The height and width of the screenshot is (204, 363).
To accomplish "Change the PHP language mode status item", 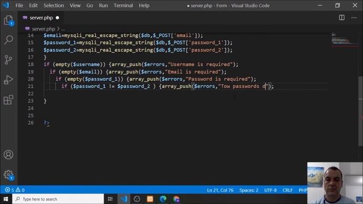I will pos(303,190).
